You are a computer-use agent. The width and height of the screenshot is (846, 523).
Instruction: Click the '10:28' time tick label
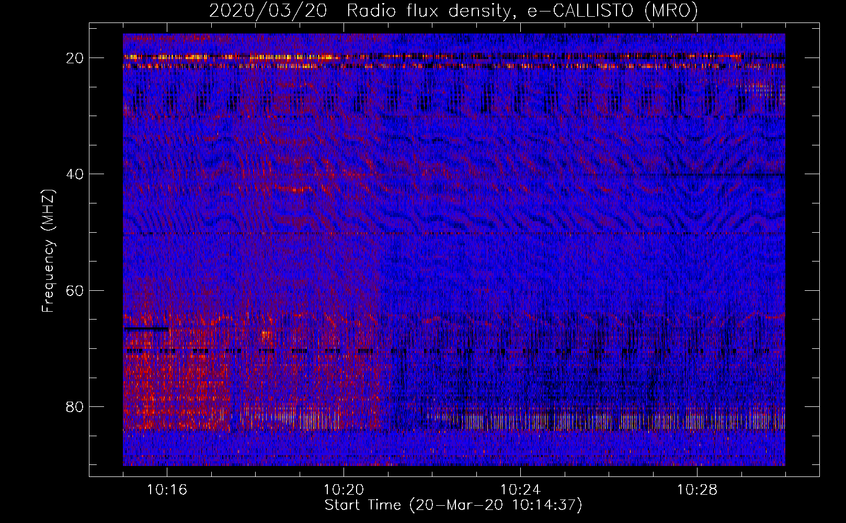pyautogui.click(x=697, y=490)
